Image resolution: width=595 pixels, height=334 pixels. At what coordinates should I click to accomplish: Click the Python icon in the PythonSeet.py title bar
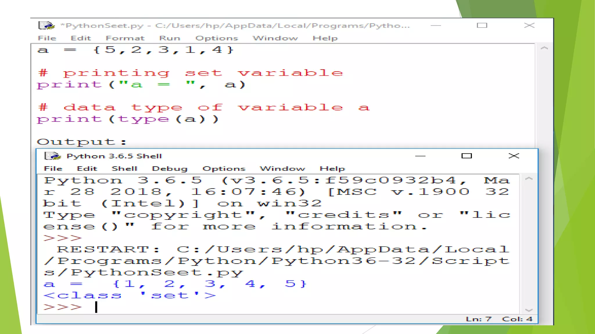point(46,26)
